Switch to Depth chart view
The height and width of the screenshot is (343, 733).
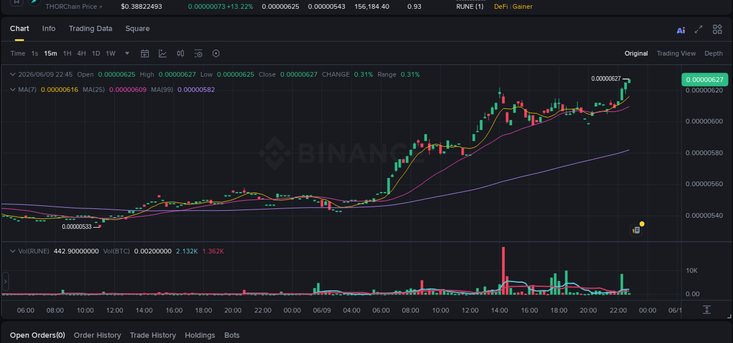(x=714, y=53)
